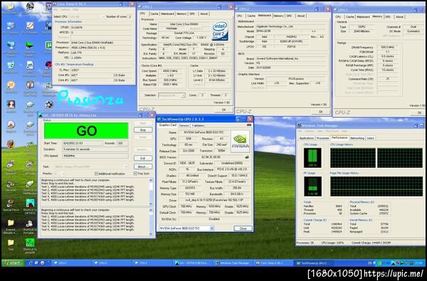Viewport: 427px width, 281px height.
Task: Open the Users tab in Task Manager
Action: coord(370,138)
